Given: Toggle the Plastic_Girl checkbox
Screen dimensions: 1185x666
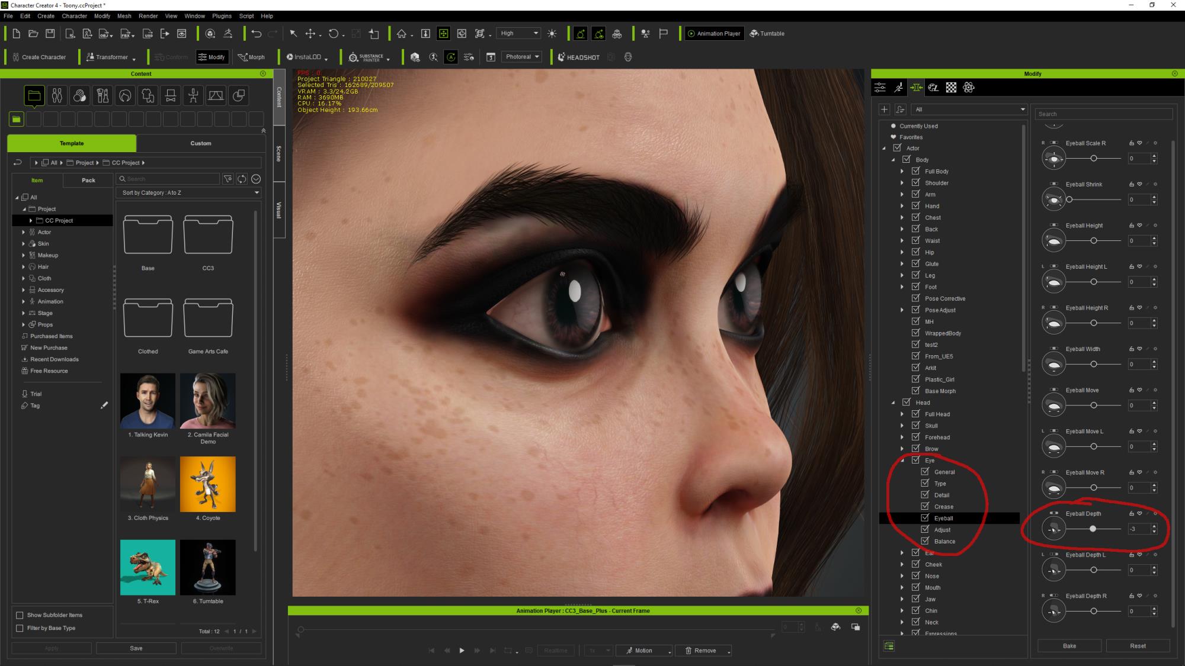Looking at the screenshot, I should (916, 379).
